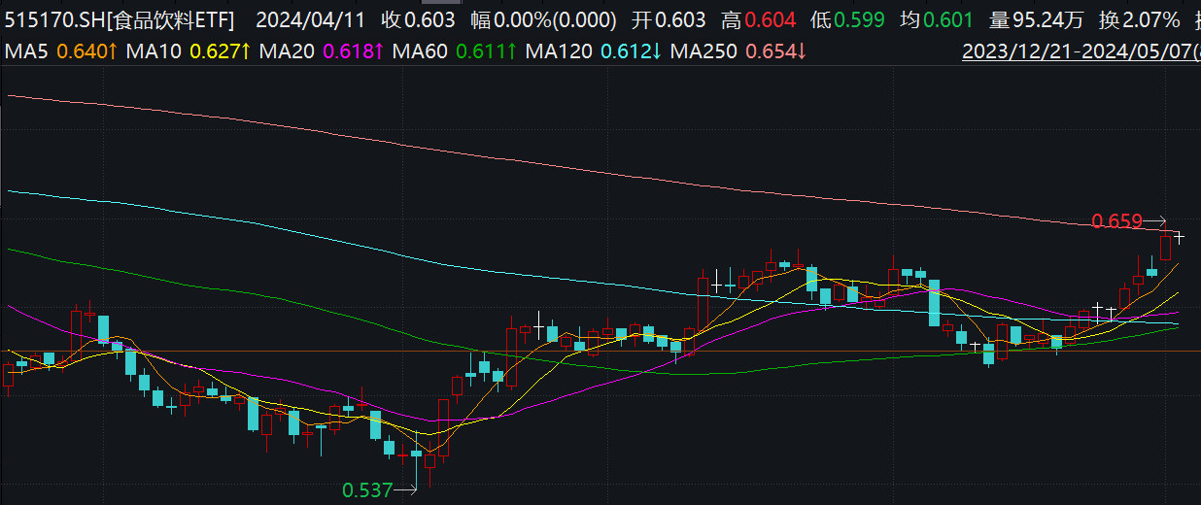Screen dimensions: 1201x505
Task: Click the 515170.SH 食品饮料ETF stock title
Action: 119,20
